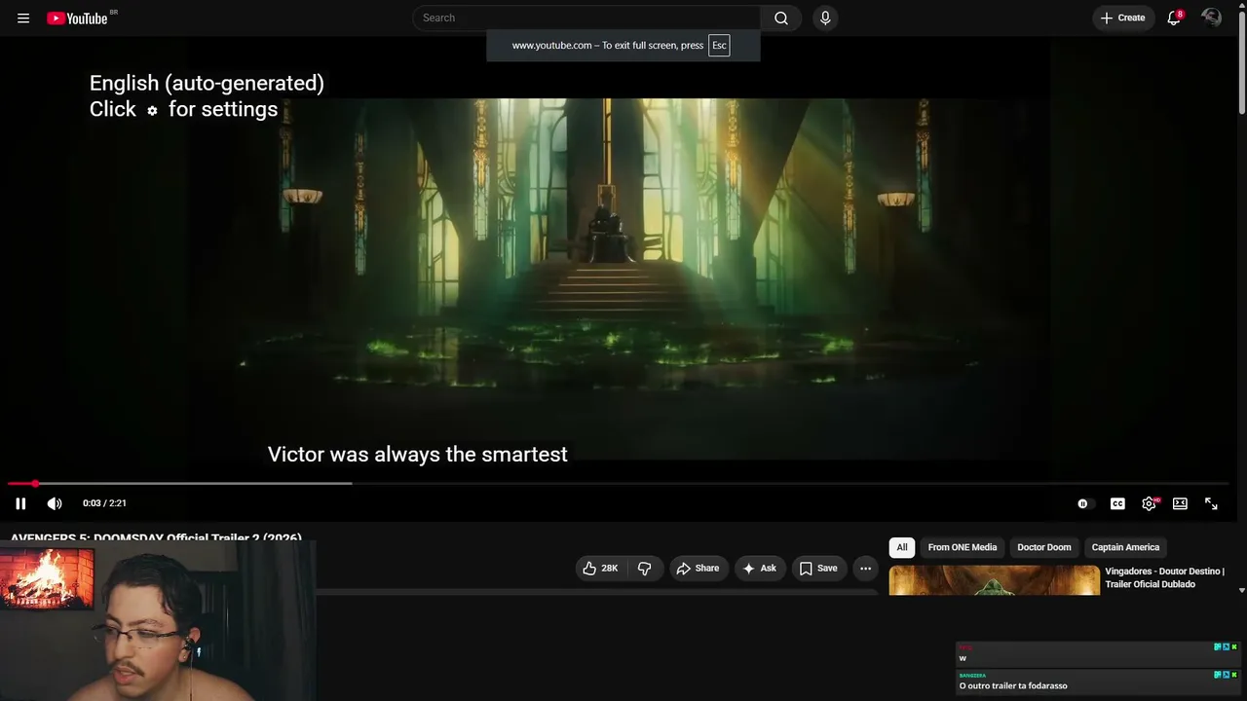Open the Vingadores Doutor Destino trailer thumbnail
Screen dimensions: 1247x701
(994, 579)
